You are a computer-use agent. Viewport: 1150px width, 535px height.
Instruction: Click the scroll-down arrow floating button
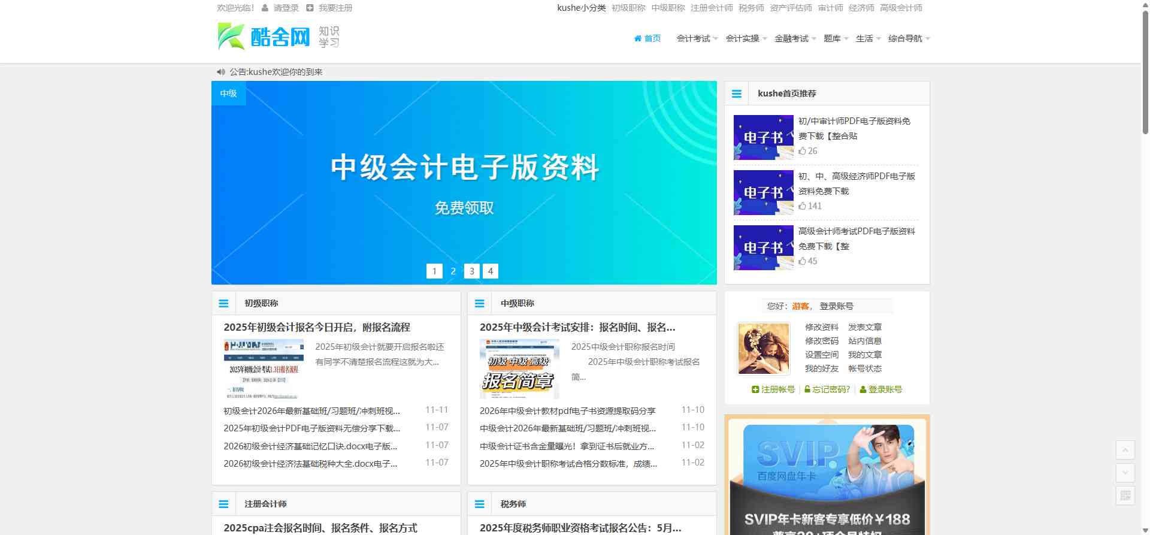click(1125, 473)
